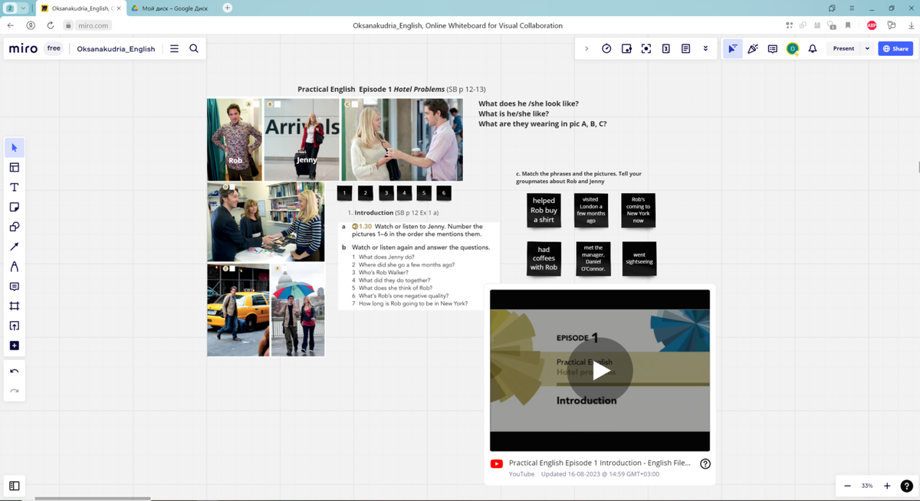The height and width of the screenshot is (501, 920).
Task: Select the black number 1 card
Action: point(344,192)
